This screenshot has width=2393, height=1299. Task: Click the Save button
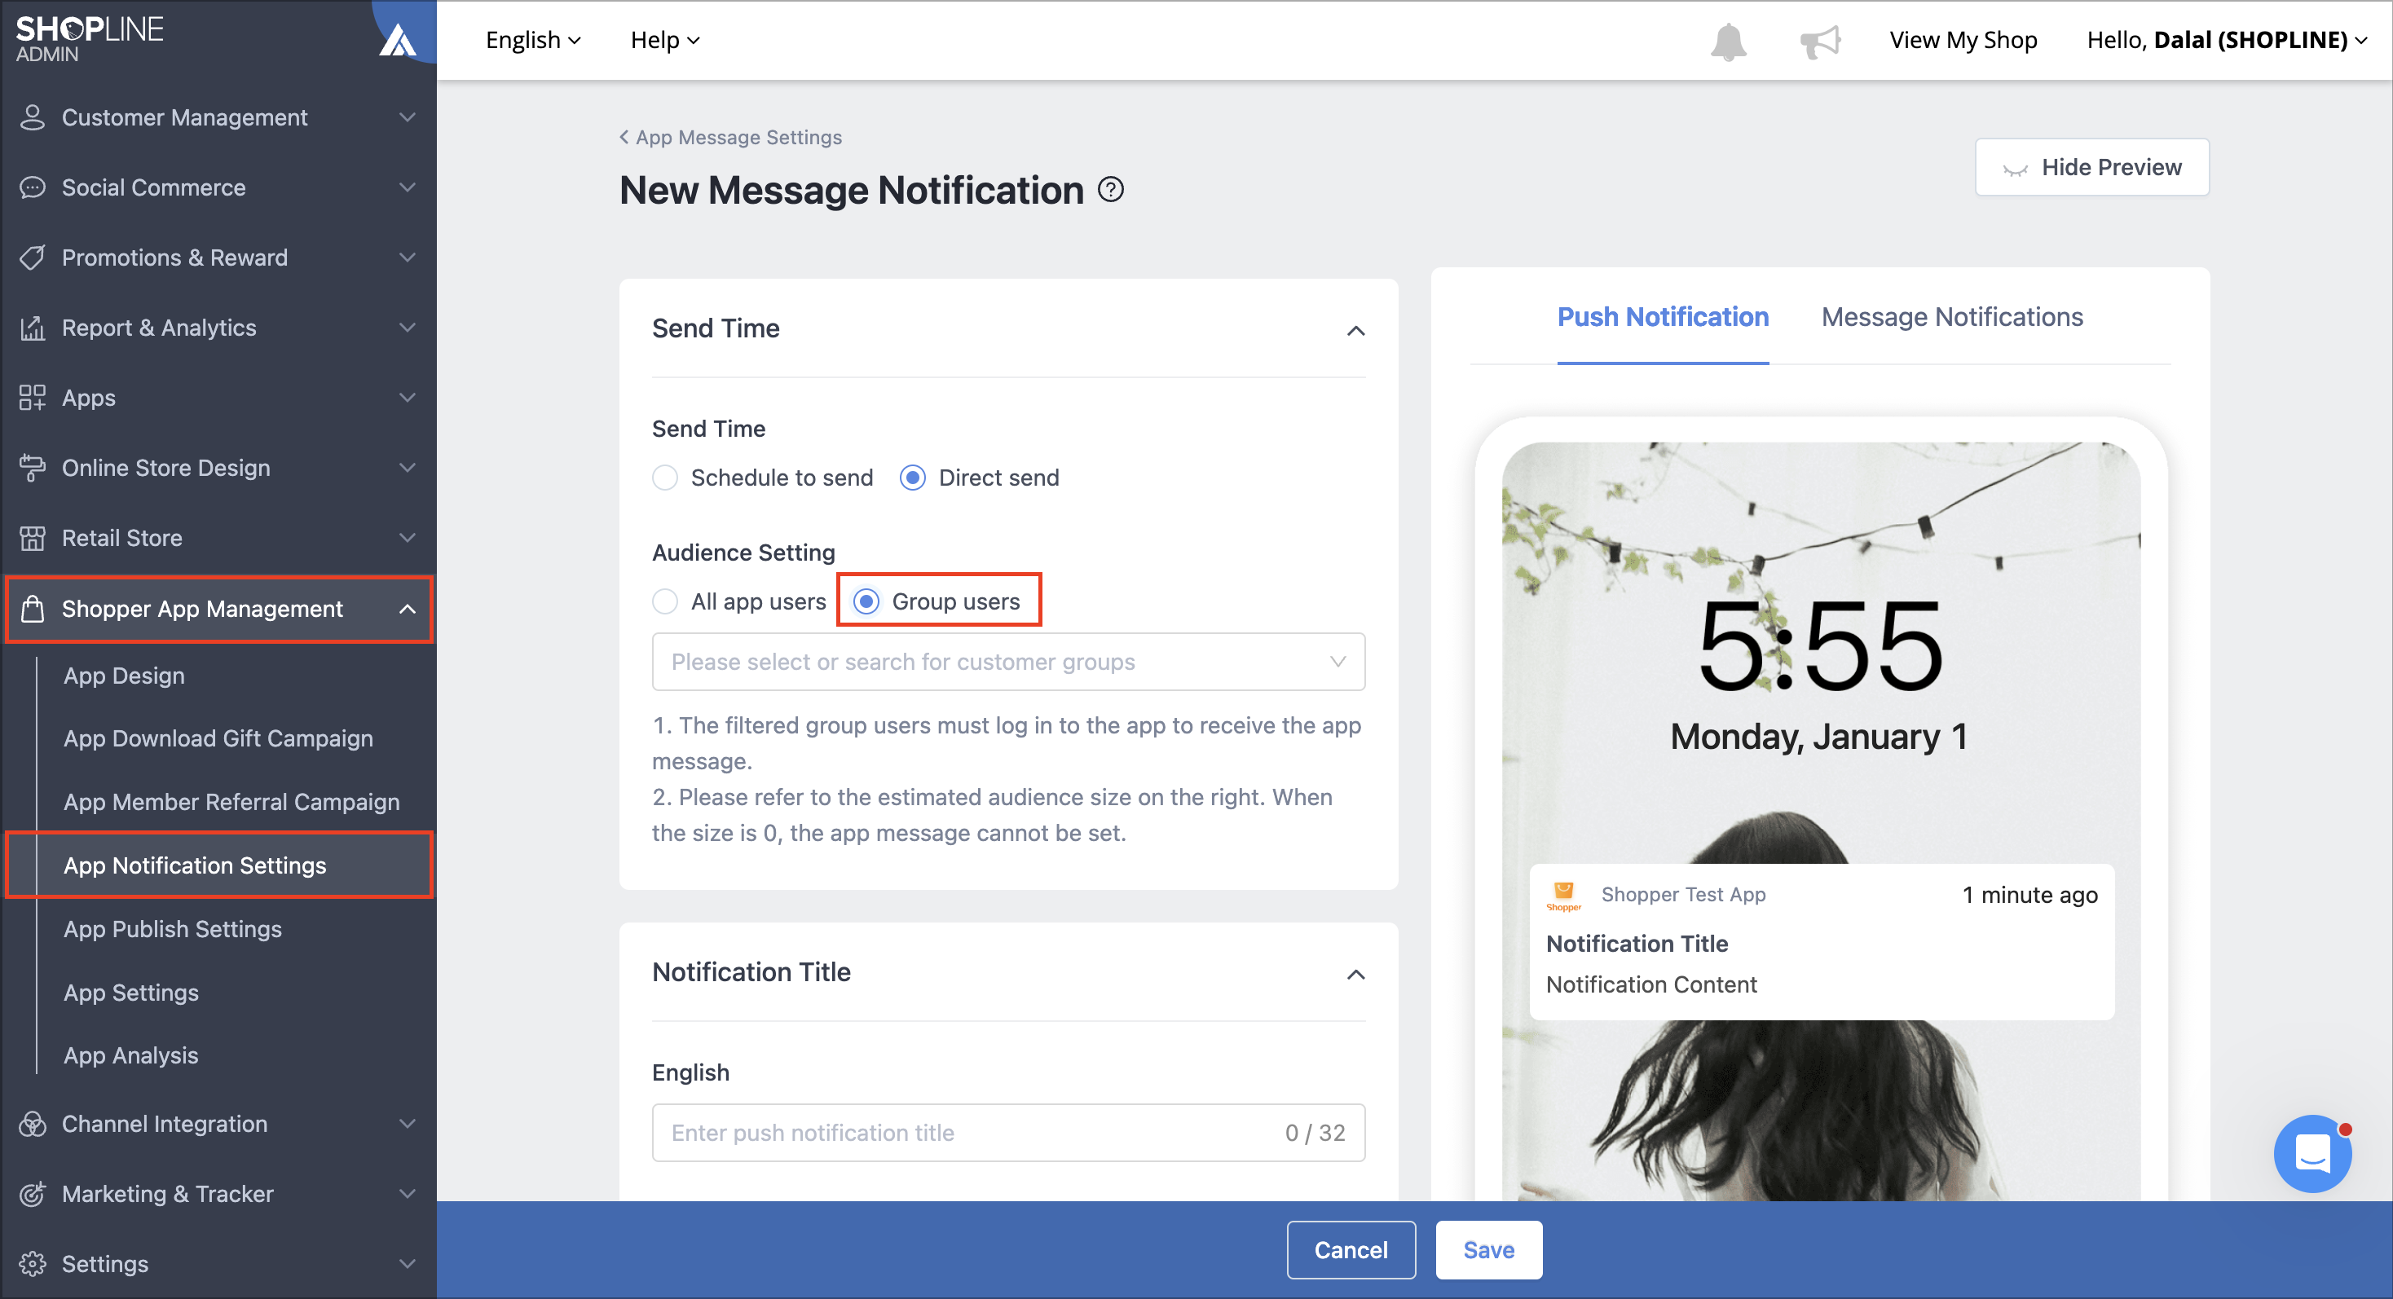tap(1488, 1250)
